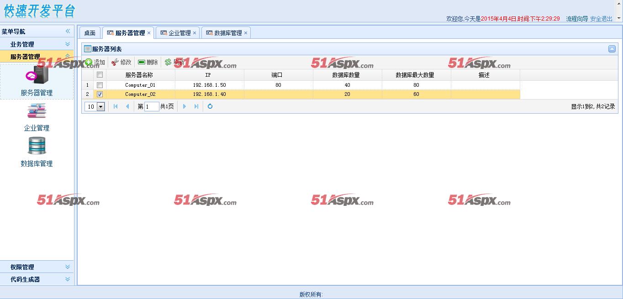Click the 数据库数量 cell of Computer_02
This screenshot has height=299, width=623.
coord(348,94)
